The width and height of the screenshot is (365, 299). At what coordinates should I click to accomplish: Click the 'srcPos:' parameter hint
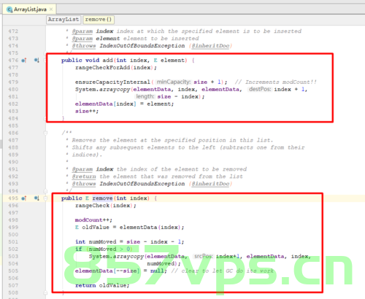[204, 256]
